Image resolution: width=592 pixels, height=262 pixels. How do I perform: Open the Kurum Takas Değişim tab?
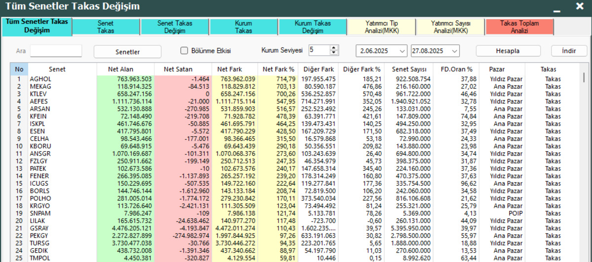[312, 27]
